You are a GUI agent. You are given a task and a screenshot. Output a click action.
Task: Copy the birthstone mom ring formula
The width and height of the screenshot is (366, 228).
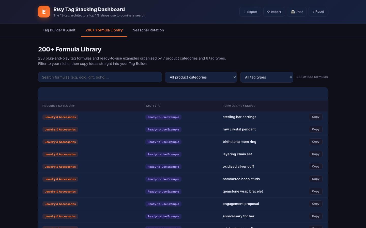(316, 142)
